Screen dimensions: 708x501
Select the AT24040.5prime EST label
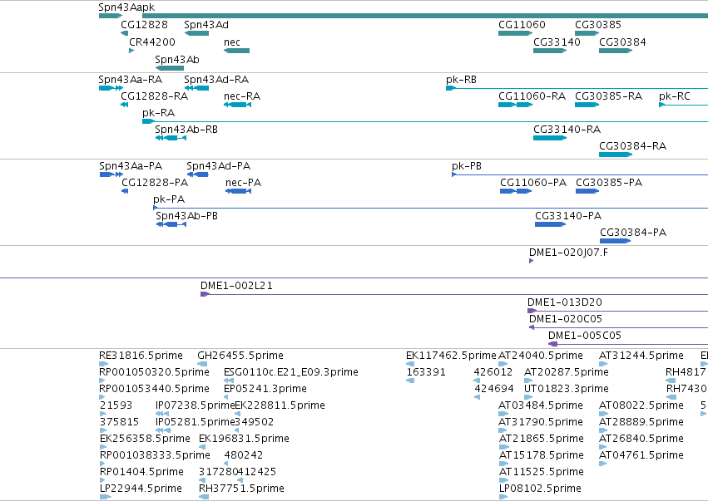coord(541,356)
